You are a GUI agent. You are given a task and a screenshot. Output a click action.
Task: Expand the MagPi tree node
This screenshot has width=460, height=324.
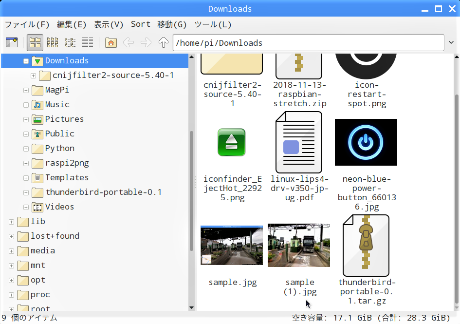(26, 90)
